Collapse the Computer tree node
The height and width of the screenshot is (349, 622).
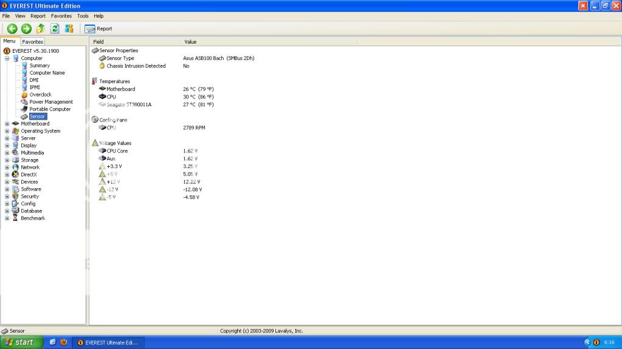point(7,58)
